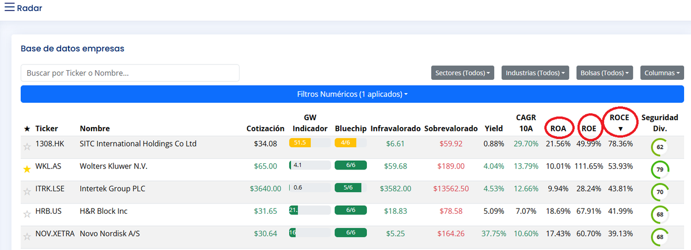Click the 37.75% yield value
Viewport: 691px width, 250px height.
(494, 233)
